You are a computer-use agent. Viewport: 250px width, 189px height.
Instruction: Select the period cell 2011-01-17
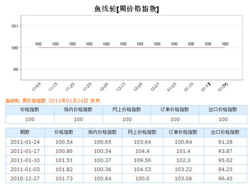pyautogui.click(x=25, y=151)
